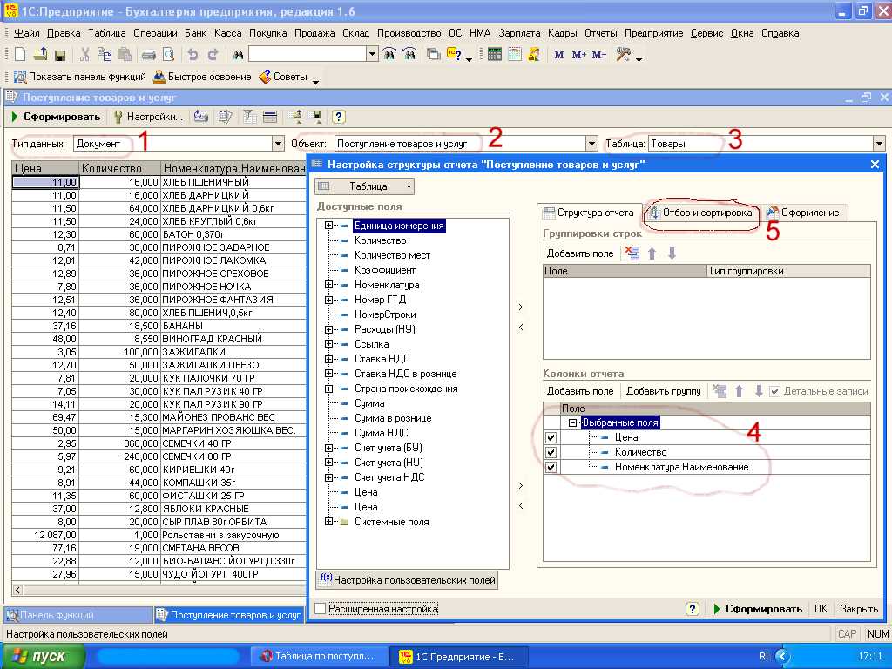
Task: Select the Структура отчета tab
Action: [x=588, y=213]
